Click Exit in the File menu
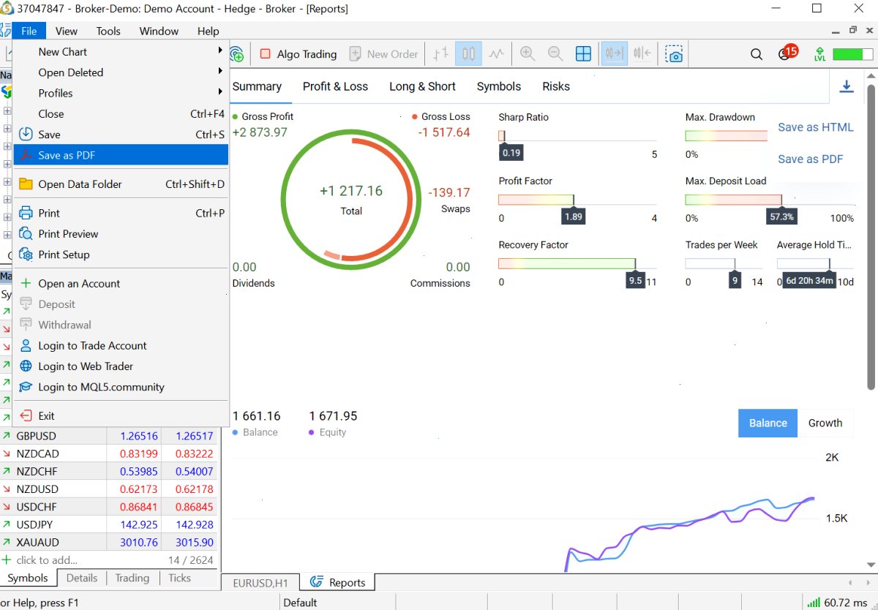878x610 pixels. pyautogui.click(x=121, y=416)
